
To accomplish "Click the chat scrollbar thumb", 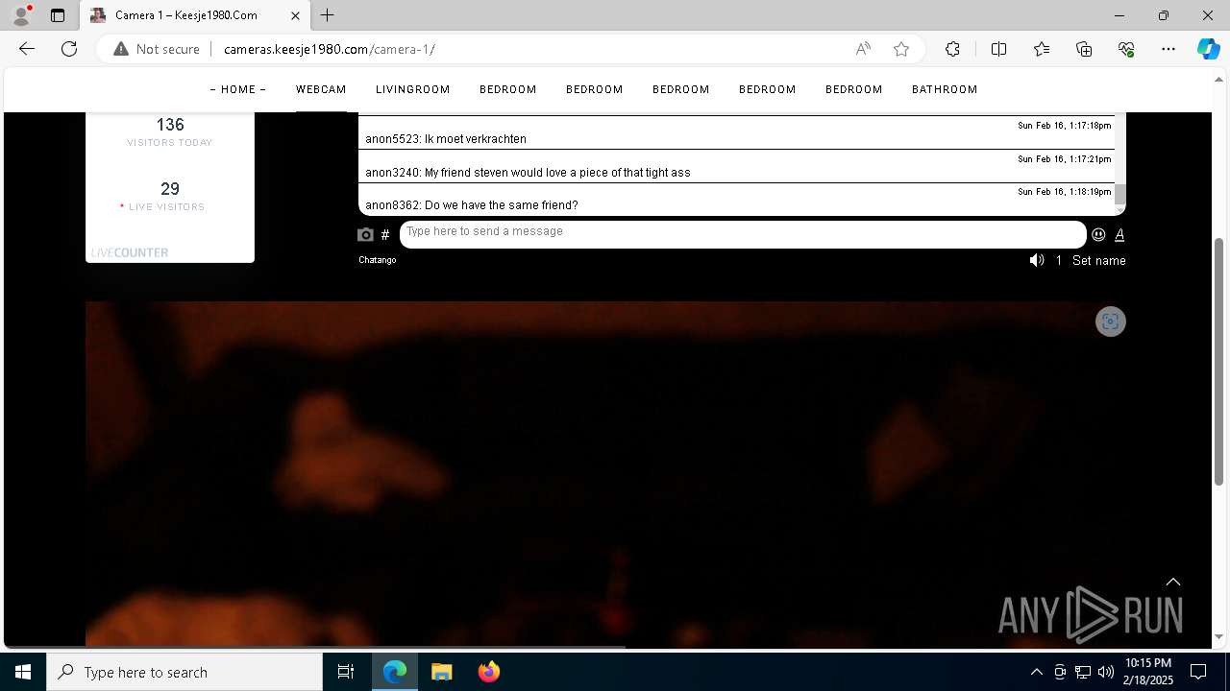I will [1119, 195].
